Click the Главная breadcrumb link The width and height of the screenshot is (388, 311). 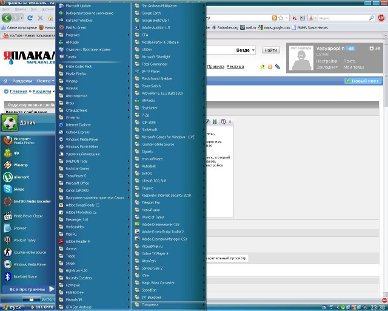pyautogui.click(x=19, y=91)
